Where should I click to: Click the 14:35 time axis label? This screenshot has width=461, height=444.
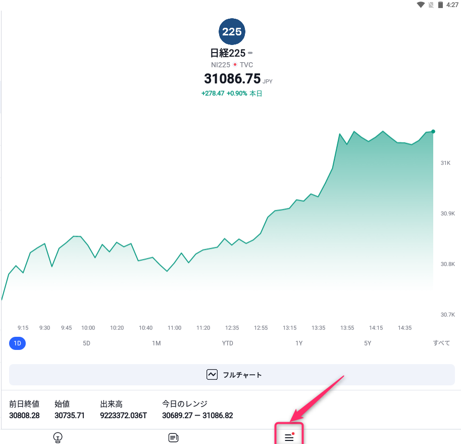pos(405,328)
